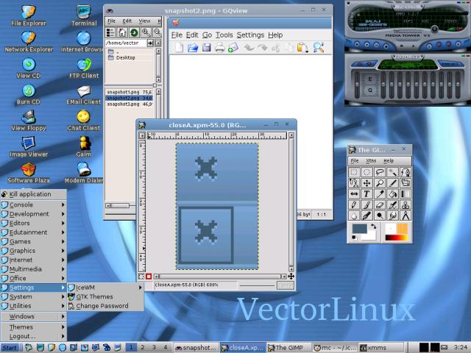471x353 pixels.
Task: Open the Xtns menu in GIMP toolbox
Action: click(371, 160)
